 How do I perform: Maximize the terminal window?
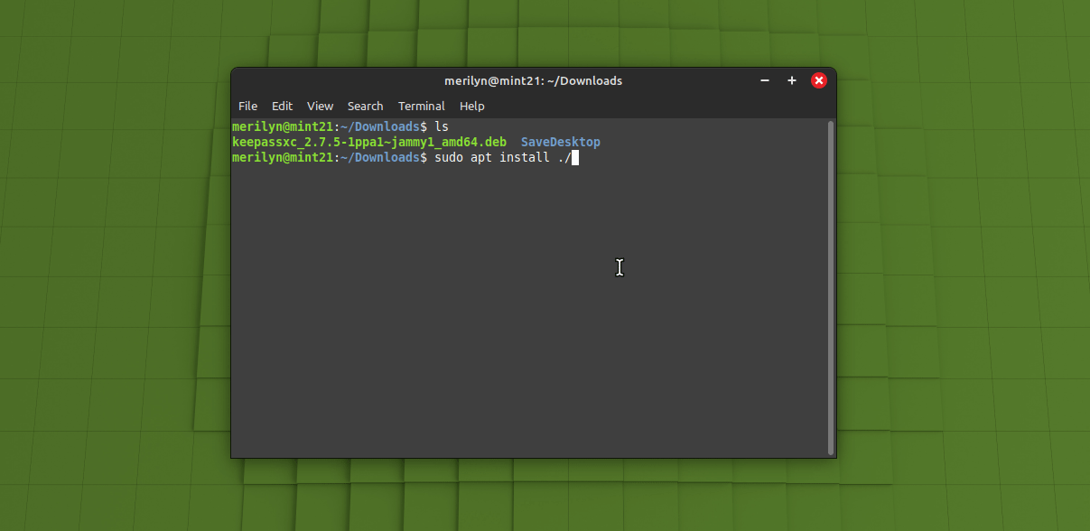pos(791,80)
